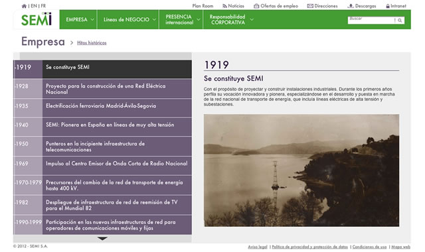Click the Aviso legal footer link

point(258,247)
